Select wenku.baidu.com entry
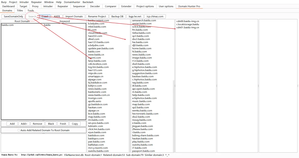Screen dimensions: 299x158 [142, 110]
